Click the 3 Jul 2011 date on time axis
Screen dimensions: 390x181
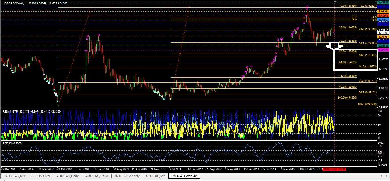175,169
